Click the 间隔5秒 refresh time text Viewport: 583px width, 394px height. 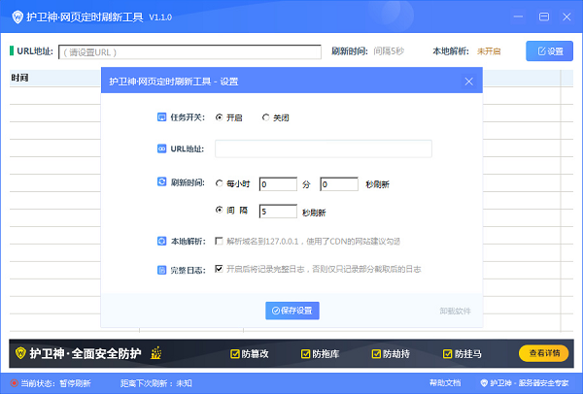pos(389,51)
